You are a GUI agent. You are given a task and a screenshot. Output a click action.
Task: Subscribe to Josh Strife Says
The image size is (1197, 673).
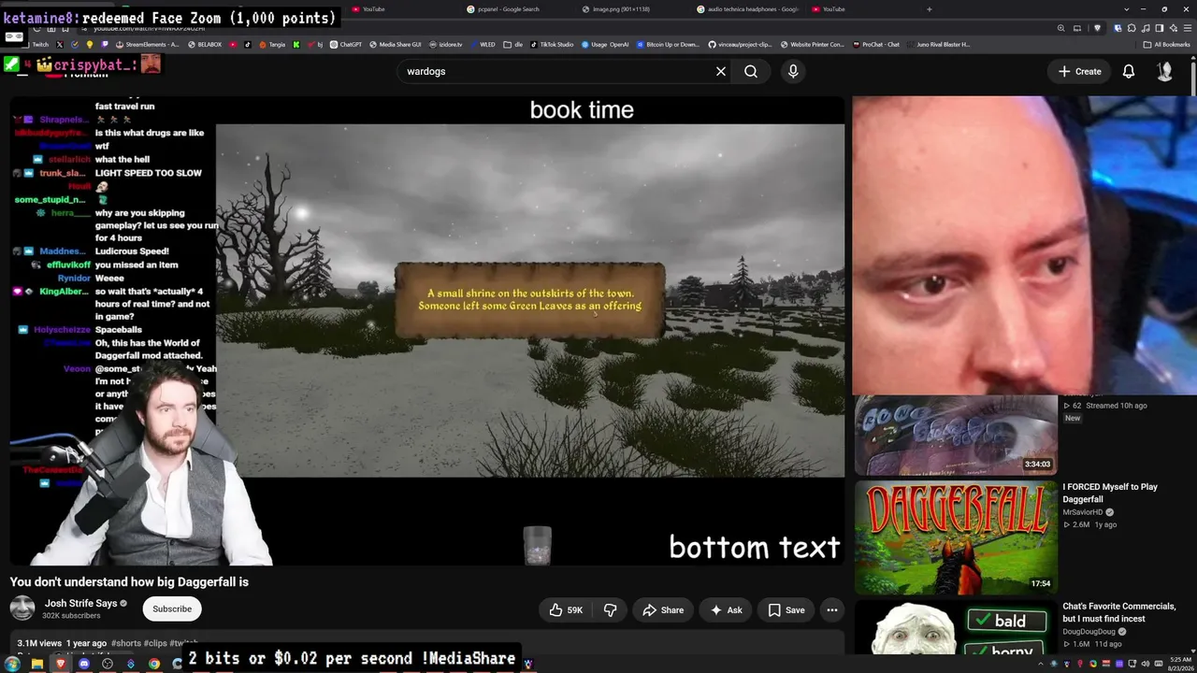pyautogui.click(x=172, y=609)
